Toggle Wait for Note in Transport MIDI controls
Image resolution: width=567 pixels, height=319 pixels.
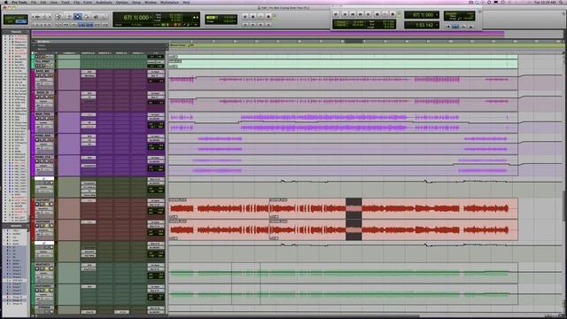pos(448,27)
